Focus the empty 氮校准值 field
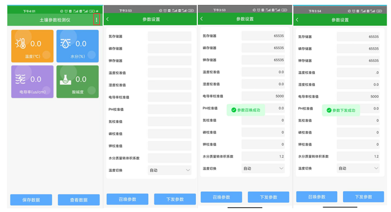The image size is (391, 212). [x=170, y=122]
